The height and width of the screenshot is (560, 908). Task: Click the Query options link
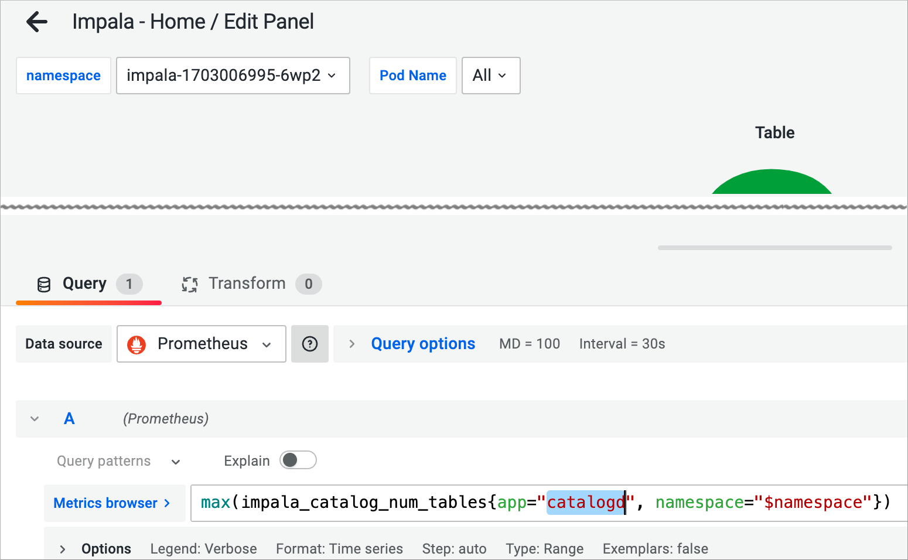point(423,344)
